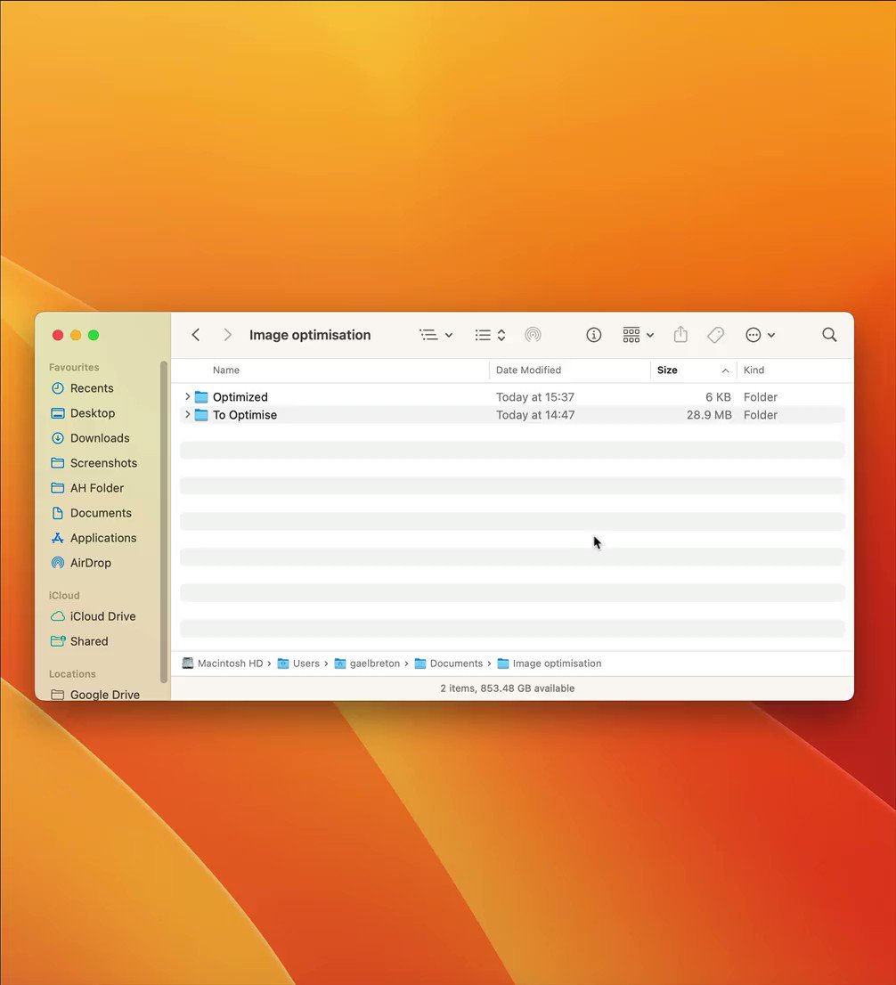Open AirDrop in the sidebar
Screen dimensions: 896x985
(x=81, y=563)
